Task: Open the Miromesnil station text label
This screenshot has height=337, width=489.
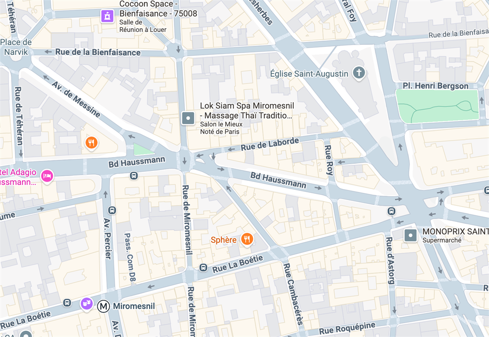Action: pos(134,306)
